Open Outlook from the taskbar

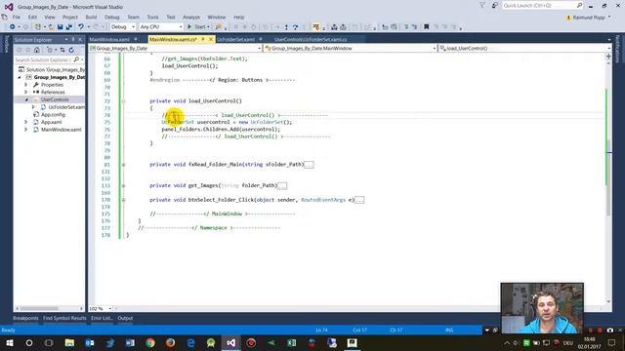tap(90, 342)
